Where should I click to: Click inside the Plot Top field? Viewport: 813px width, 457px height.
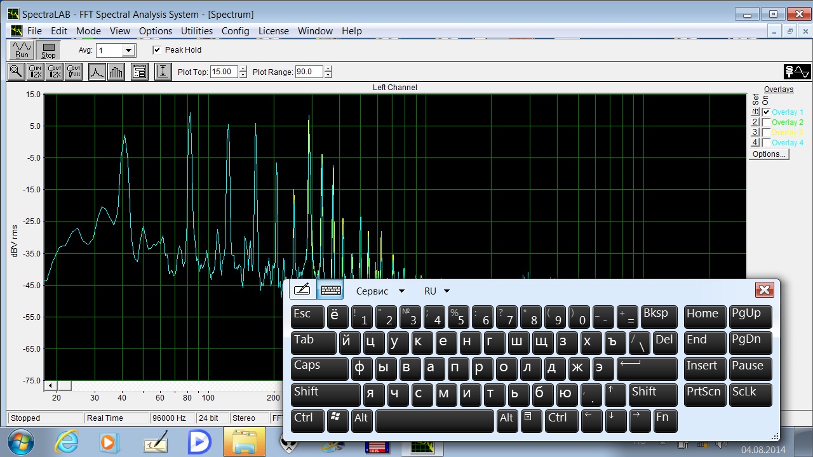point(224,72)
